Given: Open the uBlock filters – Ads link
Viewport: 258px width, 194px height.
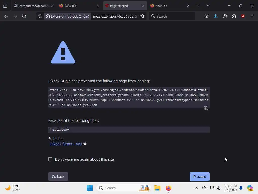Looking at the screenshot, I should [x=66, y=144].
